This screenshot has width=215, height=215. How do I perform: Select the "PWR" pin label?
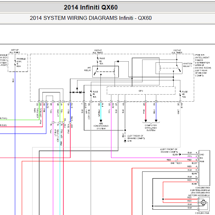click(x=202, y=162)
